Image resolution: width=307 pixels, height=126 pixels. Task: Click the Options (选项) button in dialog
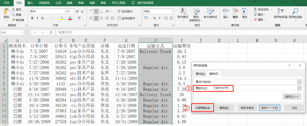(292, 96)
